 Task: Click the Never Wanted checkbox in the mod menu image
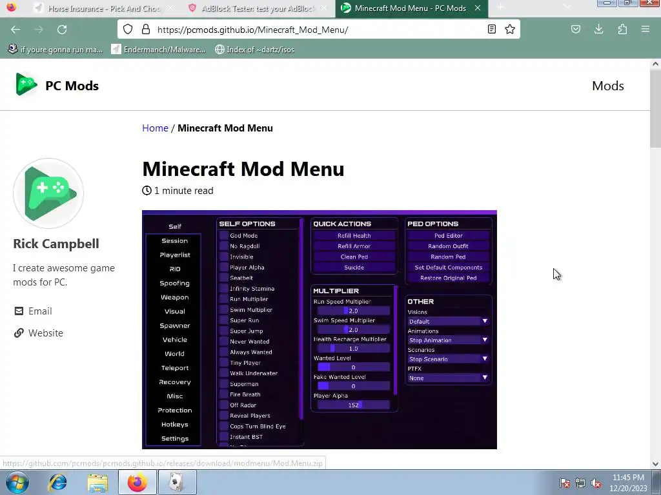tap(224, 342)
